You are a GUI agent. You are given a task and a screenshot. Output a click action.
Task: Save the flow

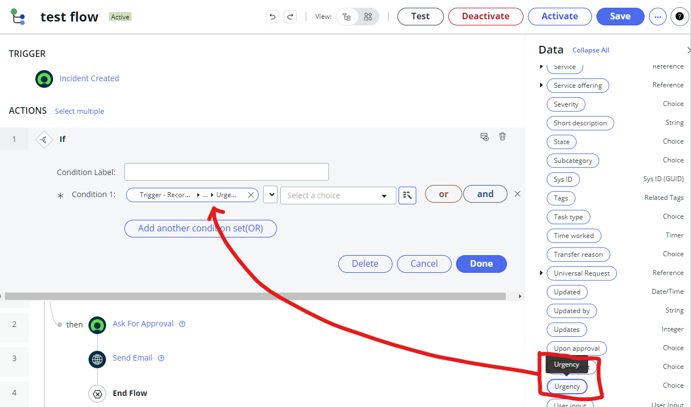620,17
